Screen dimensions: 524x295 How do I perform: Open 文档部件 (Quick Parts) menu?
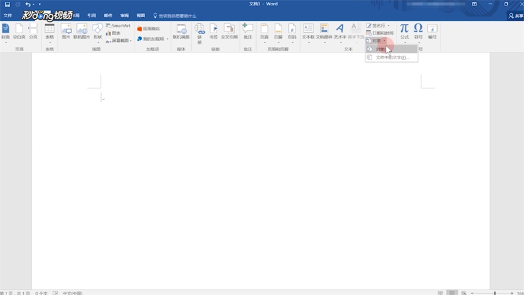point(324,33)
